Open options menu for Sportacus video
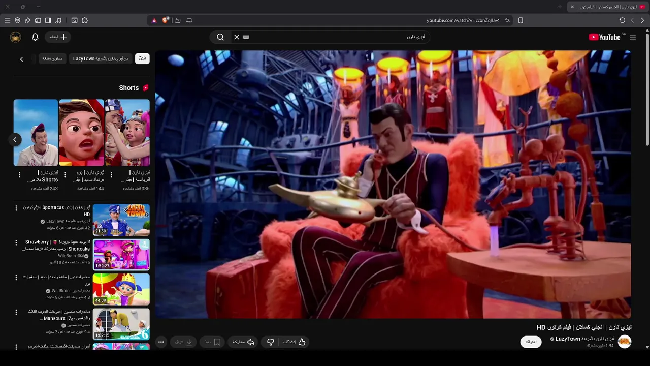This screenshot has width=650, height=366. coord(16,208)
